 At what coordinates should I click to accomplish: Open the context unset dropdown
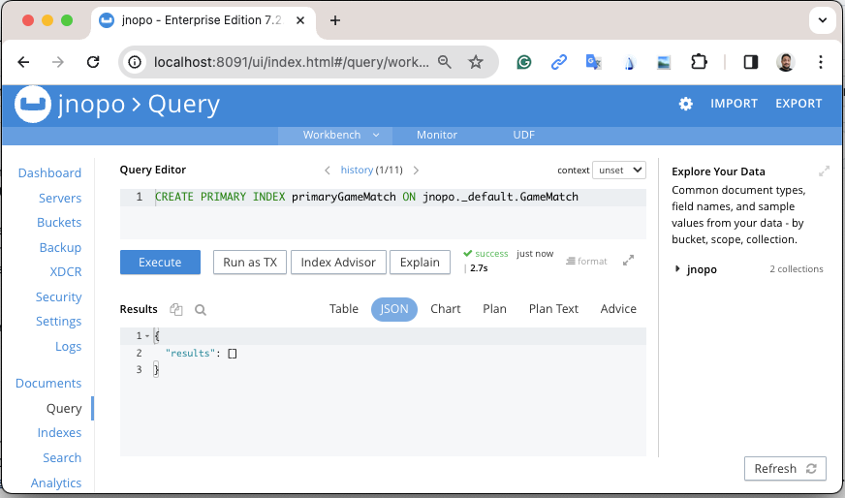point(618,171)
